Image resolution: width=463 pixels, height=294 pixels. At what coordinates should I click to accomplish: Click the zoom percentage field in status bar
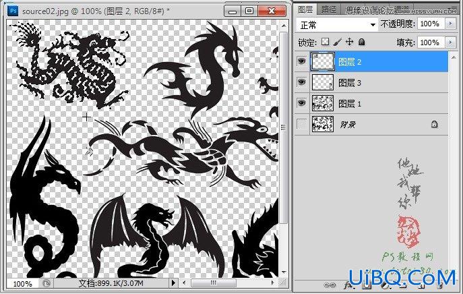pyautogui.click(x=22, y=284)
